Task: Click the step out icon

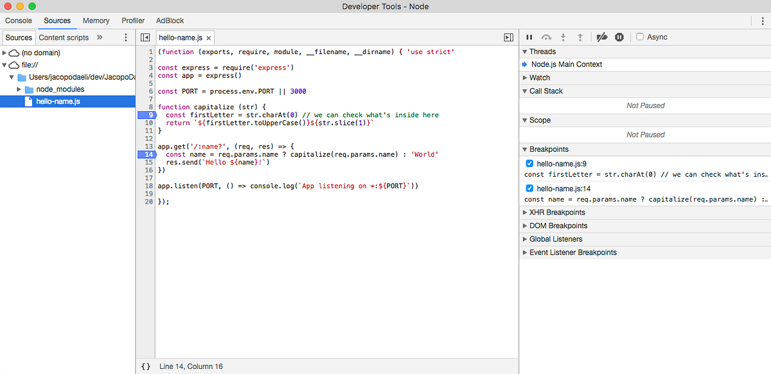Action: pyautogui.click(x=580, y=37)
